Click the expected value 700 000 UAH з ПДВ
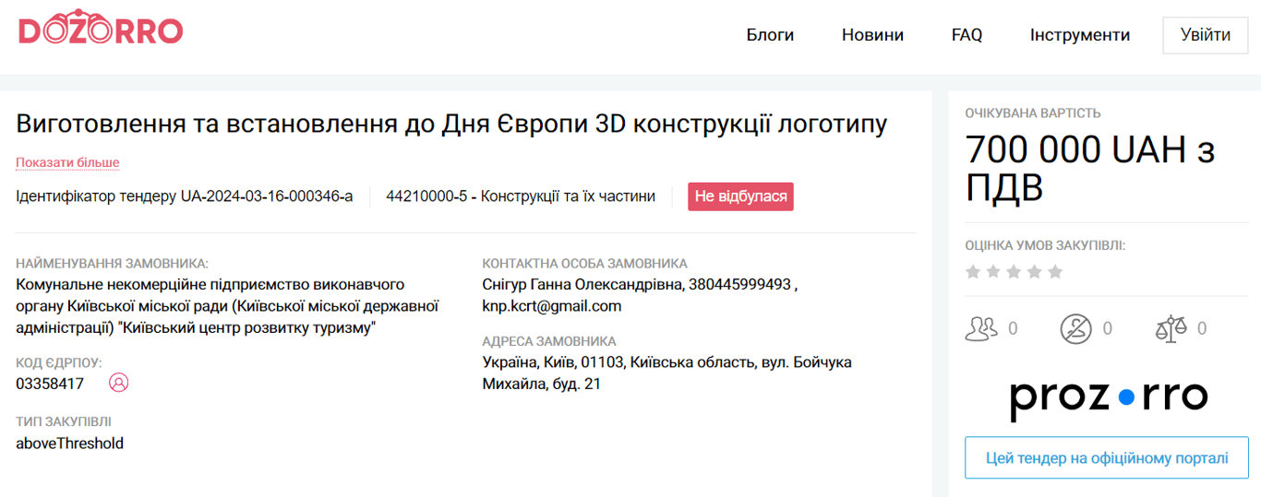This screenshot has width=1261, height=497. 1090,168
